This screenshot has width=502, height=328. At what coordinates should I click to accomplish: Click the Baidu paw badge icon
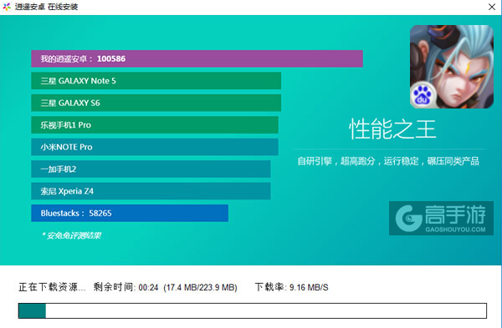pyautogui.click(x=423, y=95)
